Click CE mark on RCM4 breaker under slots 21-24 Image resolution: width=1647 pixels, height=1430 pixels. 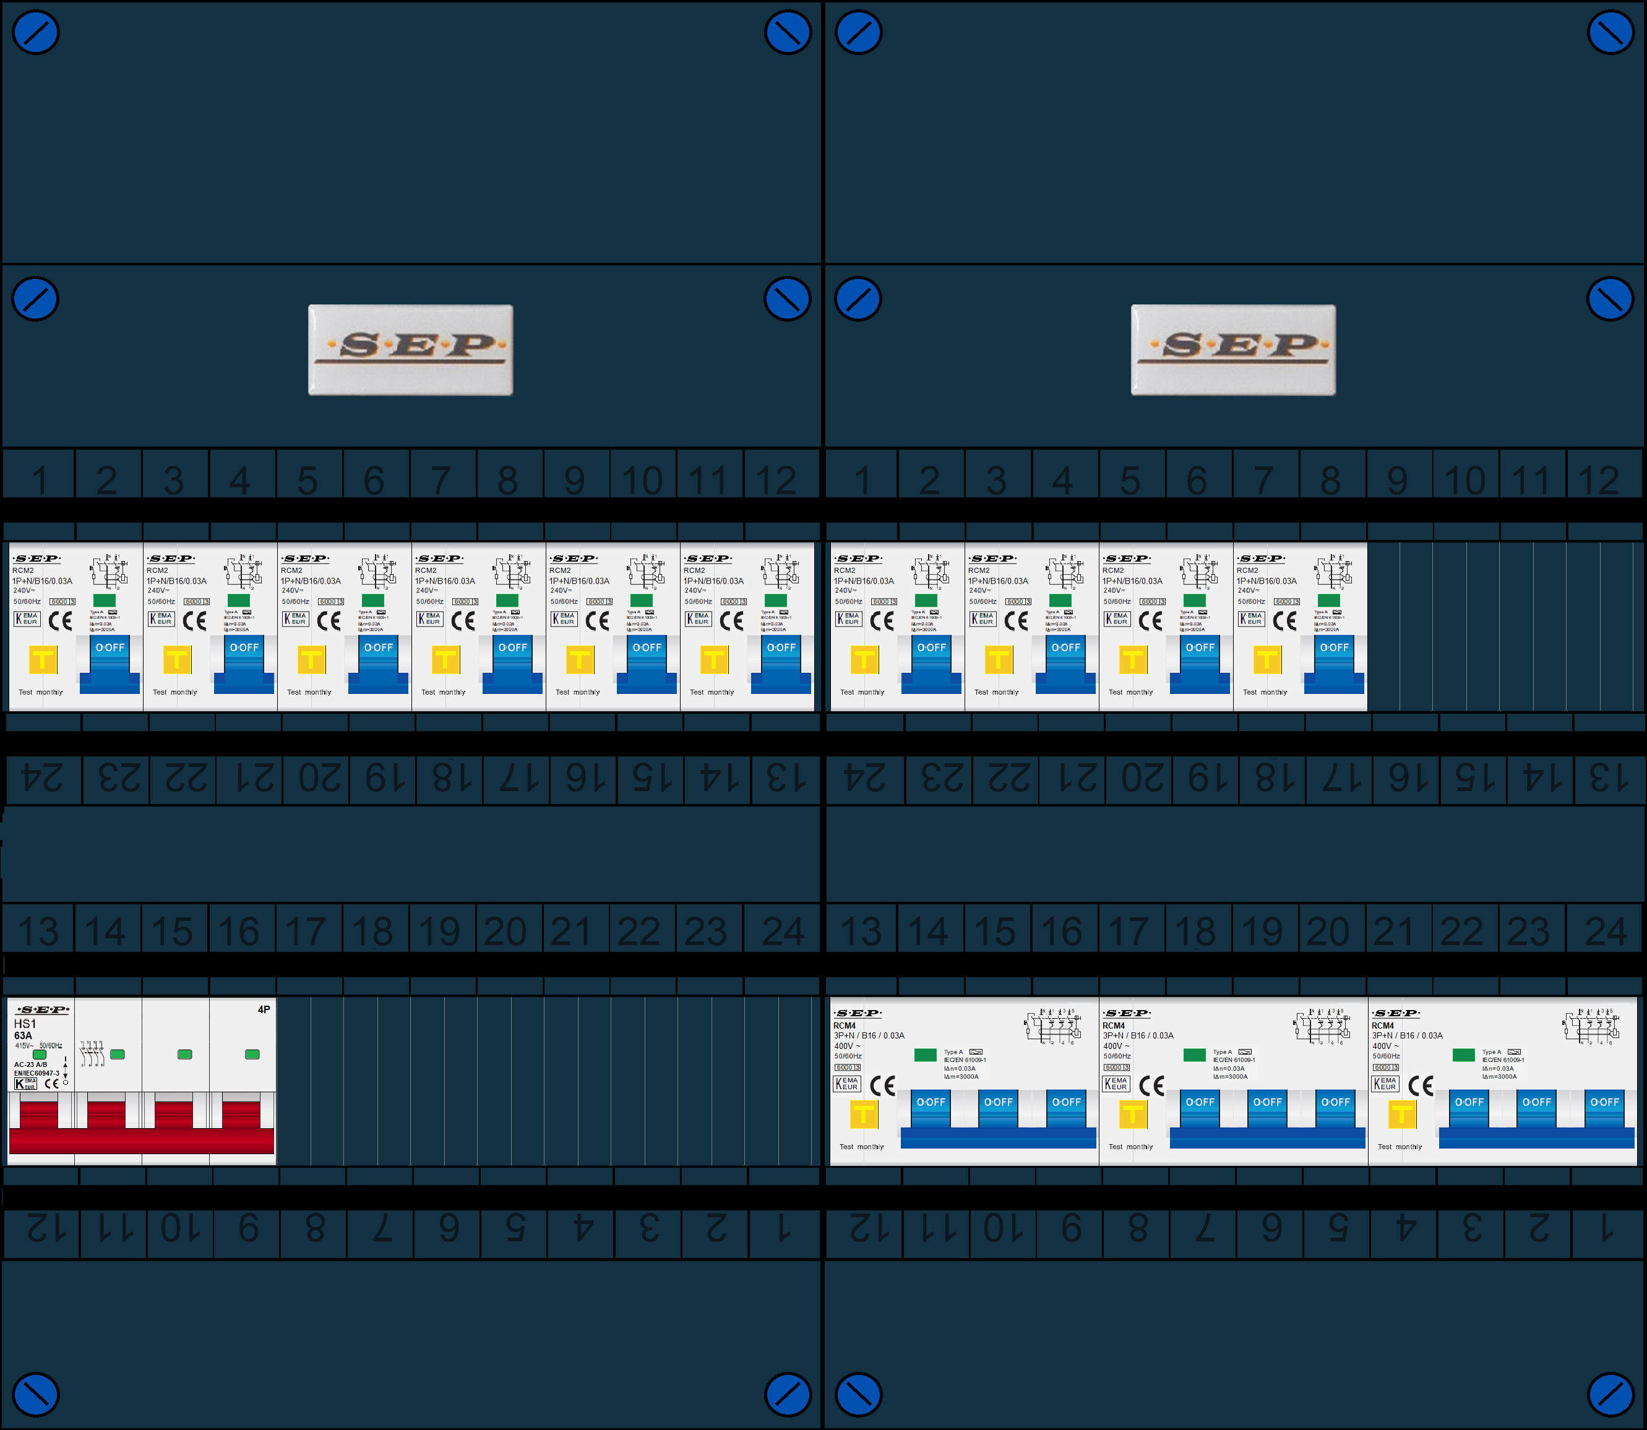(1421, 1085)
